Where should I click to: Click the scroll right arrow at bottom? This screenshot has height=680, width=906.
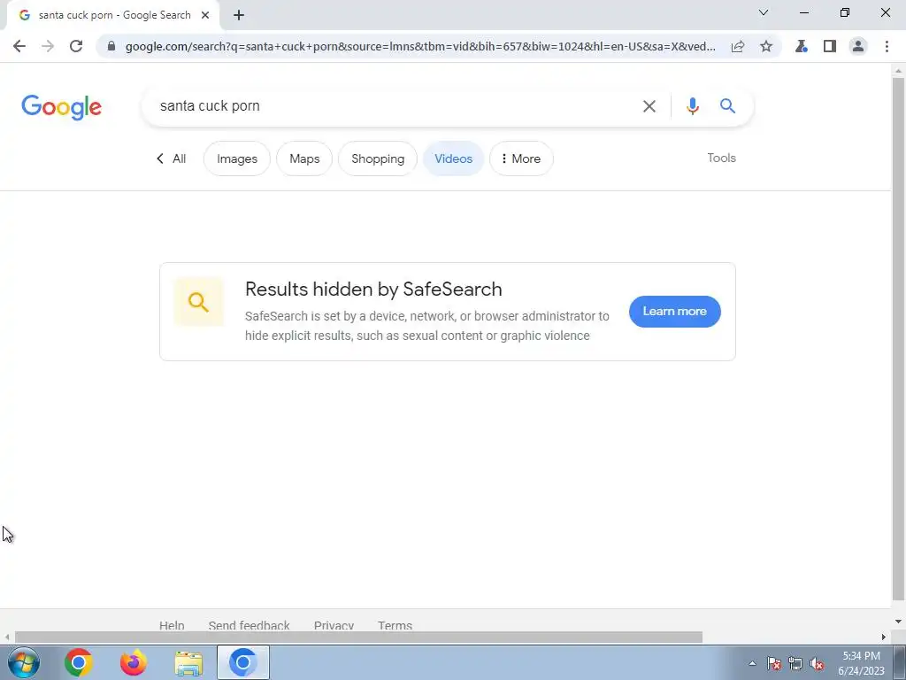click(884, 637)
